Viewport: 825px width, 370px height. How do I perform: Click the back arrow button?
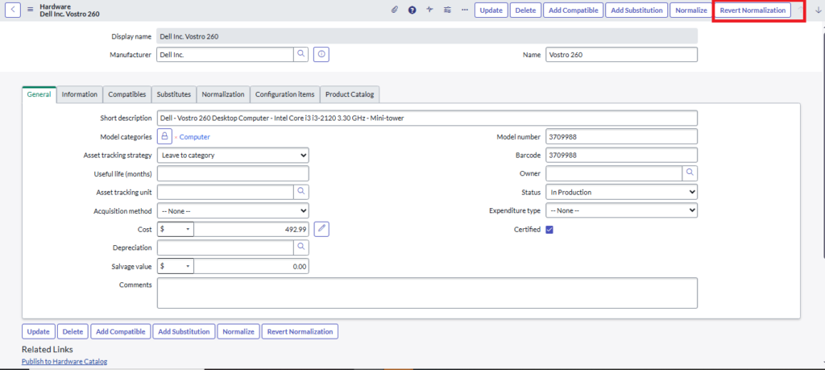coord(15,10)
